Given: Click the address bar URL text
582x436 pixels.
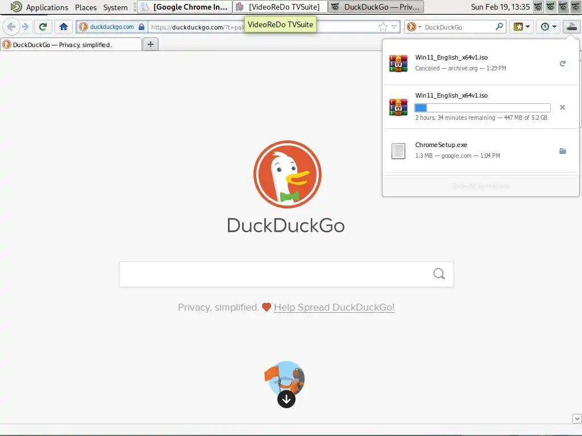Looking at the screenshot, I should click(197, 27).
